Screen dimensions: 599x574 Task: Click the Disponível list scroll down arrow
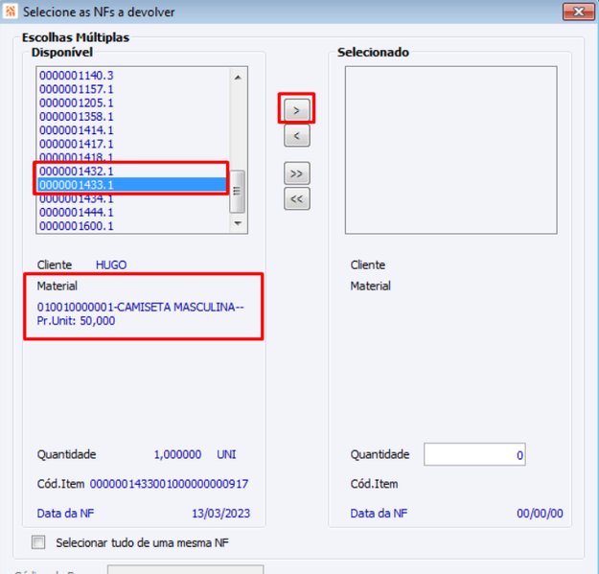(x=238, y=223)
